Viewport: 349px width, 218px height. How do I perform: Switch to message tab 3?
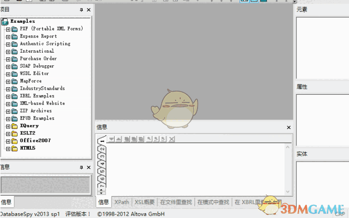102,156
